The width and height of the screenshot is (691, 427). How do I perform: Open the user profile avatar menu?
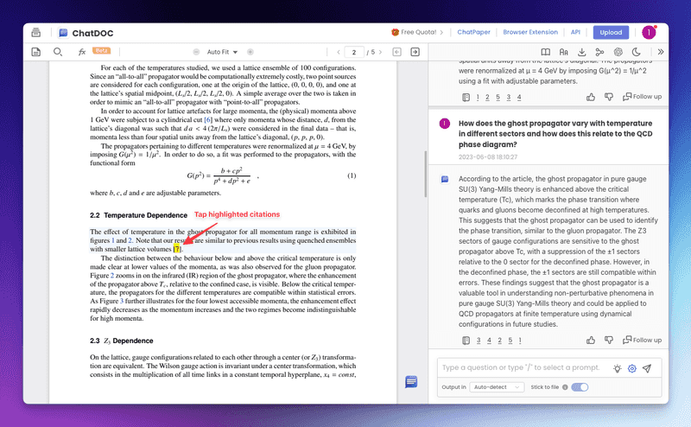point(649,32)
